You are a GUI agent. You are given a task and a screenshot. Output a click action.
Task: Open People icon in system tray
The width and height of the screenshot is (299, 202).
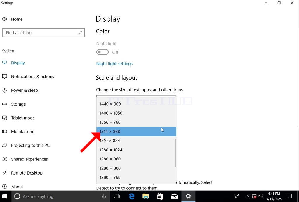237,196
